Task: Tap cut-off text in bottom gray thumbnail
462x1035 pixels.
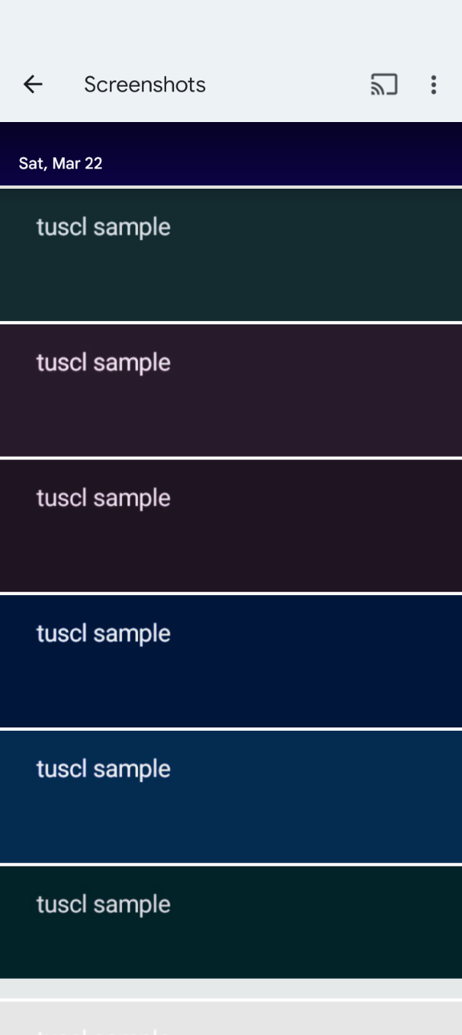Action: click(x=103, y=1030)
